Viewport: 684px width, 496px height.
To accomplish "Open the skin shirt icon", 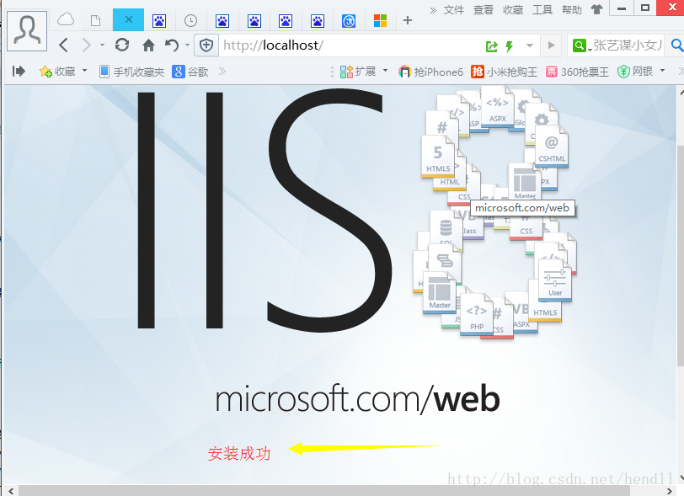I will (596, 9).
